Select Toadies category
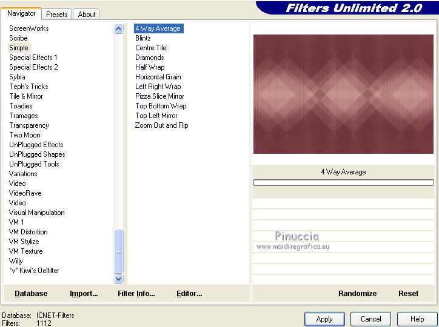The image size is (439, 327). point(21,106)
